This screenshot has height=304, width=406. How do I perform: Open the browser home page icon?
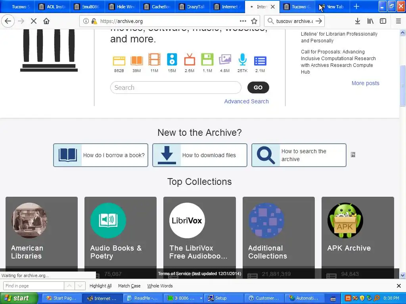point(46,21)
